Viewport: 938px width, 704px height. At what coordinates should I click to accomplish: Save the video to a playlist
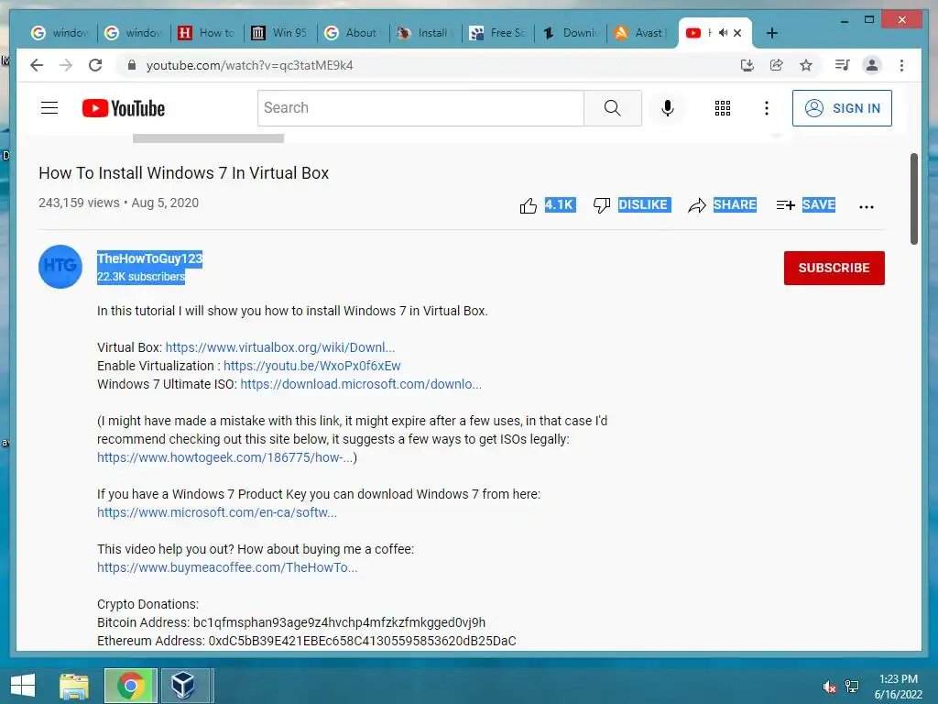(x=805, y=205)
